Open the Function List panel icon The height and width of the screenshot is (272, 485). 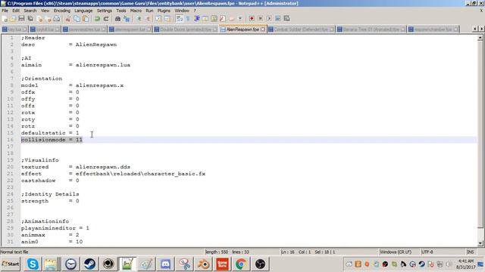223,19
